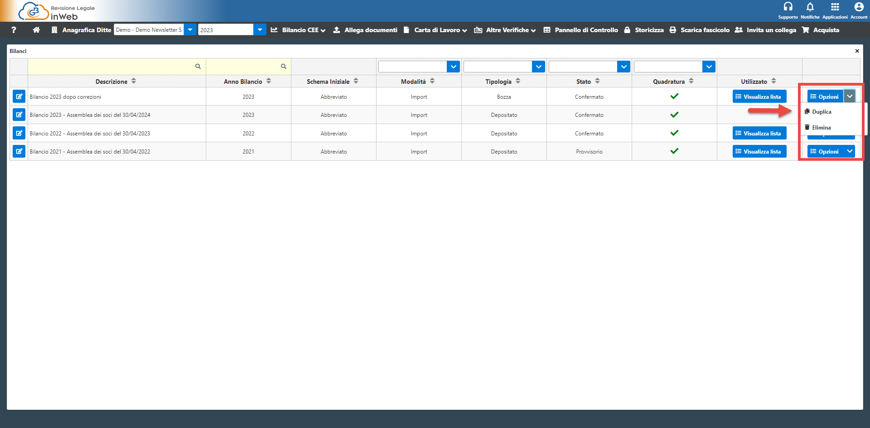This screenshot has height=428, width=870.
Task: Close the Bilanci panel
Action: [x=857, y=51]
